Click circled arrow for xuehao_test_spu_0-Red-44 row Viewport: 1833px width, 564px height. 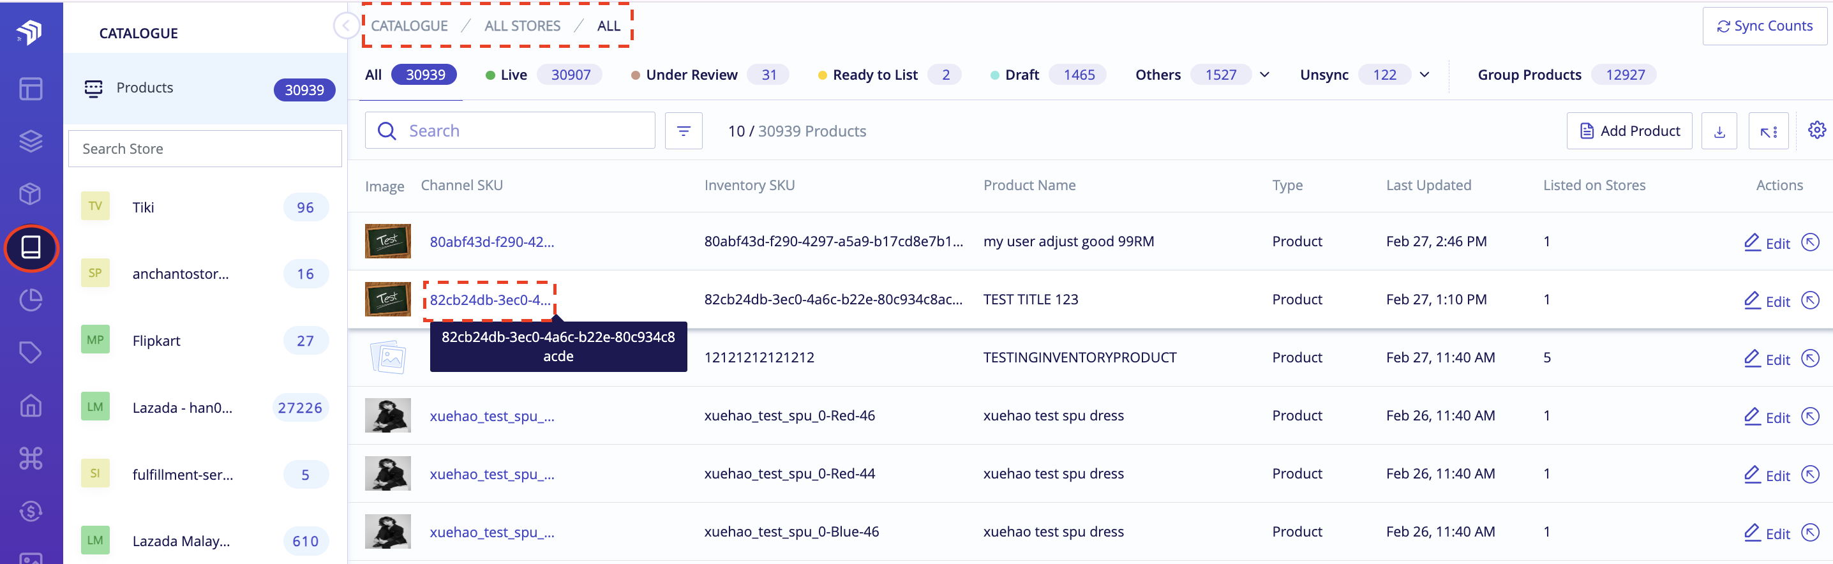click(x=1810, y=475)
